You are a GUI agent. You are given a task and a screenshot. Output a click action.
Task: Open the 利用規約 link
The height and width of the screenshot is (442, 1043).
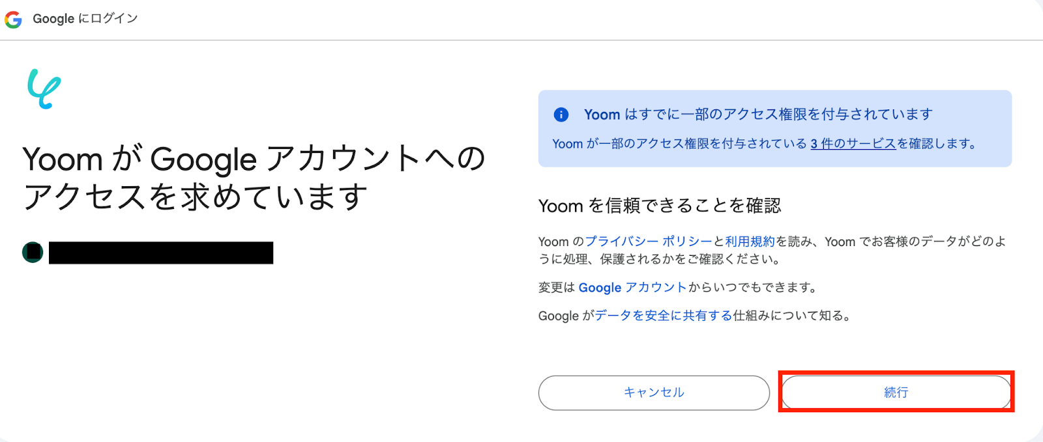tap(750, 242)
